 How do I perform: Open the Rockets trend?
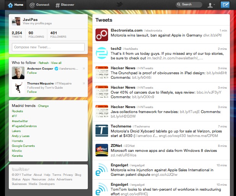18,111
